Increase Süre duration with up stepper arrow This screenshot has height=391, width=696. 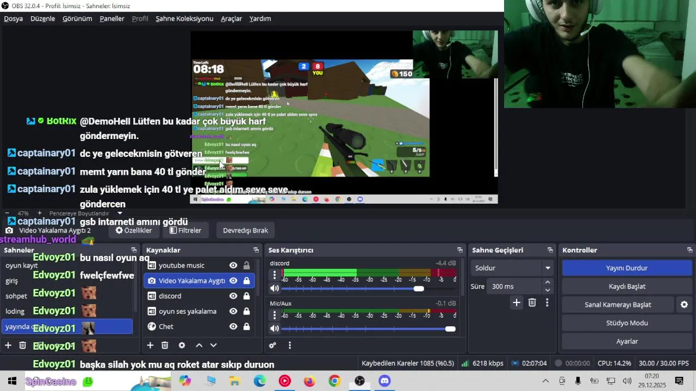tap(548, 282)
